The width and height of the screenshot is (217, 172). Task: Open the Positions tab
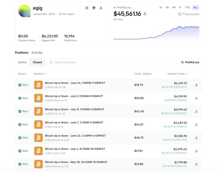click(x=22, y=53)
